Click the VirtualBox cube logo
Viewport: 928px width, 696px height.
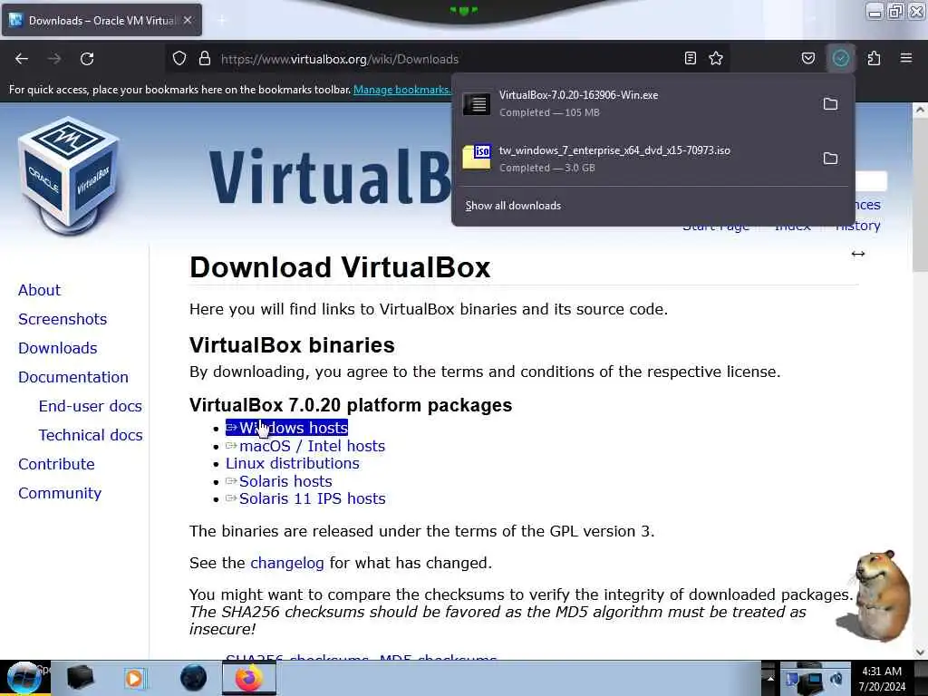click(x=69, y=175)
